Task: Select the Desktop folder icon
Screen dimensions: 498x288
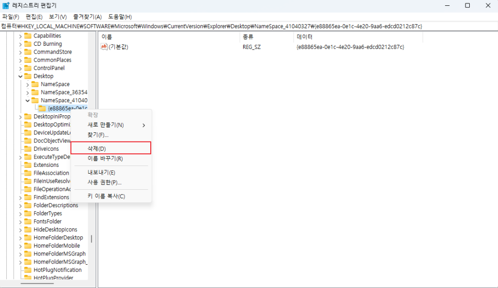Action: point(28,76)
